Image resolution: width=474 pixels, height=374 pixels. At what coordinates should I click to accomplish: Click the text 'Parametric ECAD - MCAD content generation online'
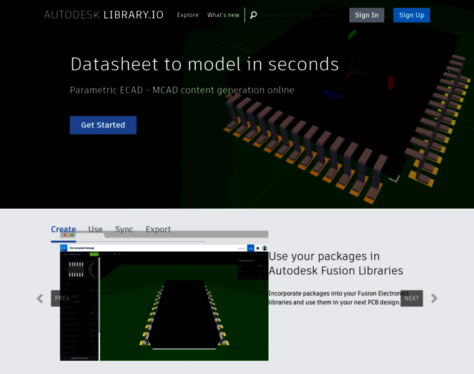click(182, 90)
